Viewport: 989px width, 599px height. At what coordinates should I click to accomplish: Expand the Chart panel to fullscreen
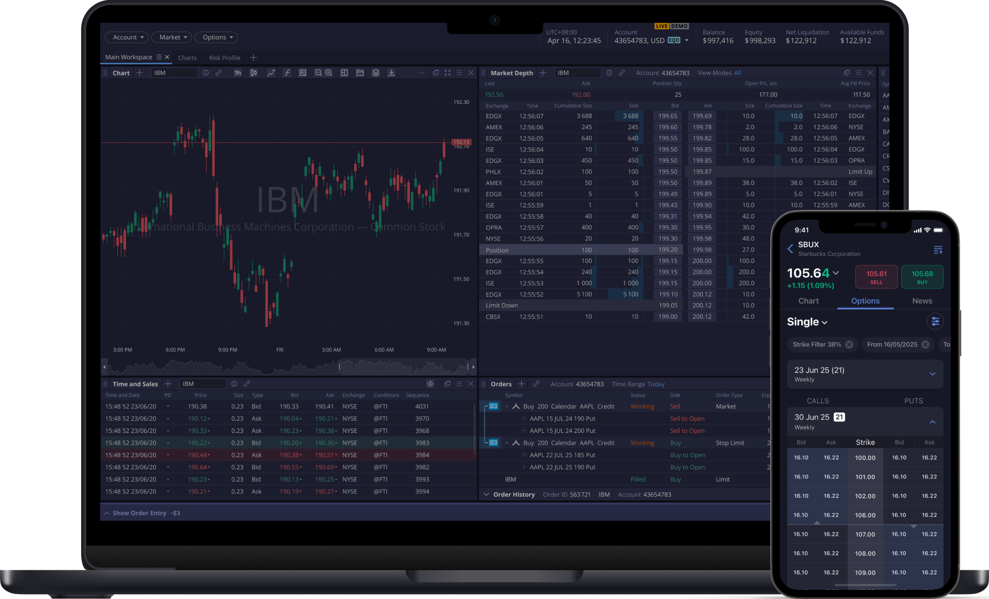[x=448, y=73]
